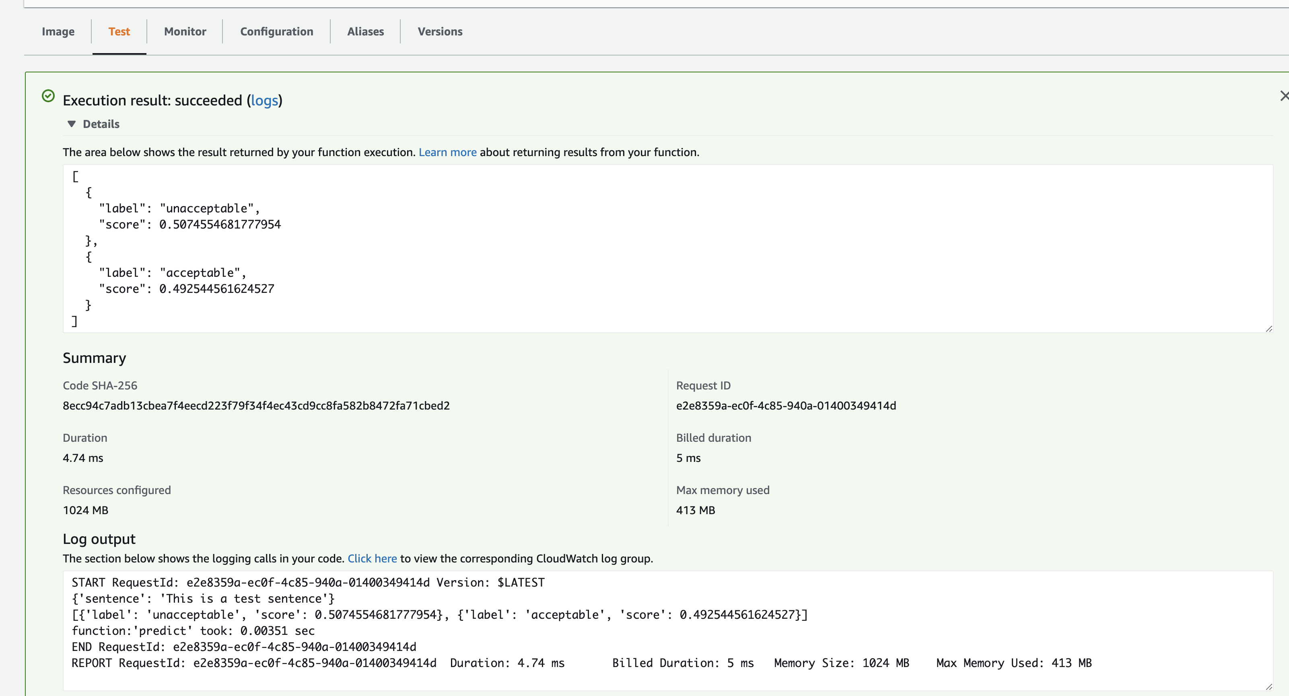Switch to the Image tab
The width and height of the screenshot is (1289, 696).
click(x=58, y=31)
